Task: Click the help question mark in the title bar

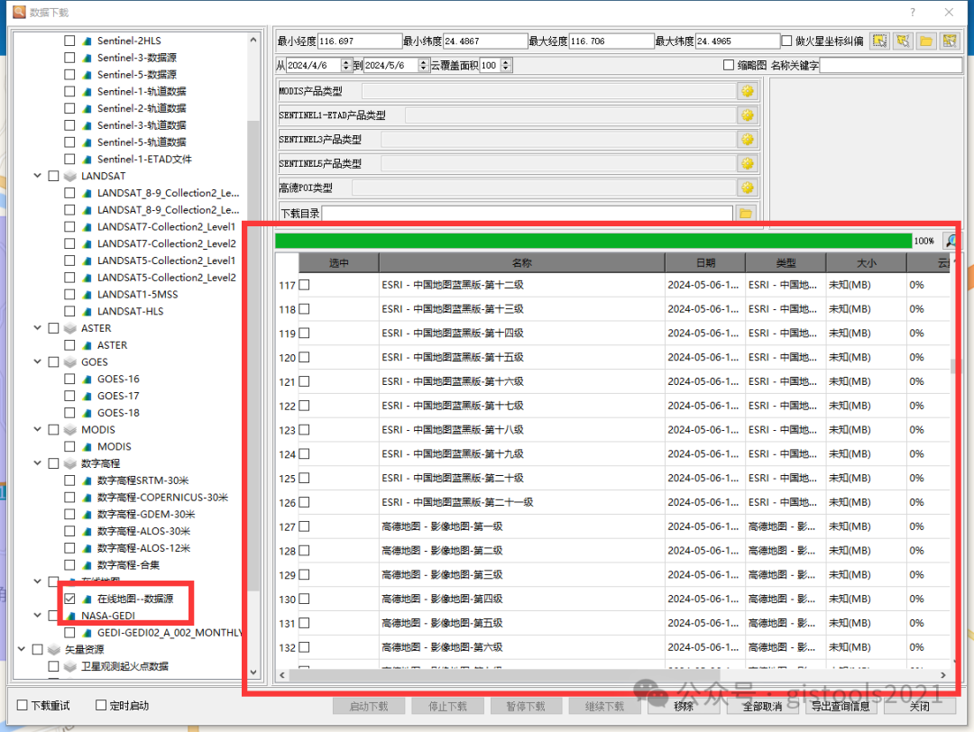Action: 913,13
